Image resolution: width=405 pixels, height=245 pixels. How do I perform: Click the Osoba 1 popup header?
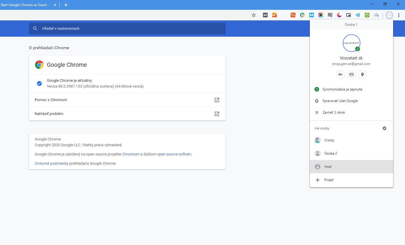351,25
